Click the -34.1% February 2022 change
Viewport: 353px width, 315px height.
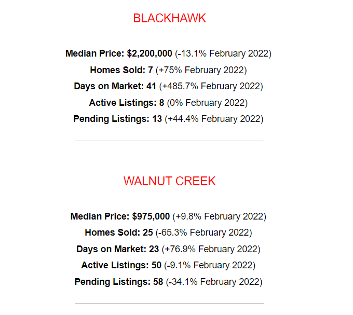pos(214,282)
